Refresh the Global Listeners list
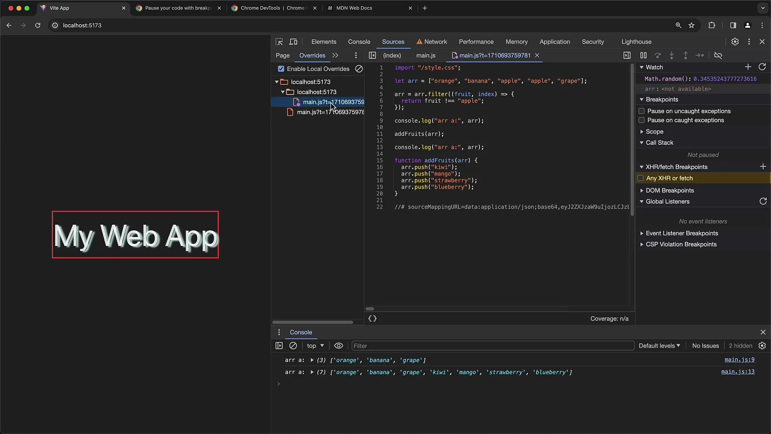 (763, 201)
